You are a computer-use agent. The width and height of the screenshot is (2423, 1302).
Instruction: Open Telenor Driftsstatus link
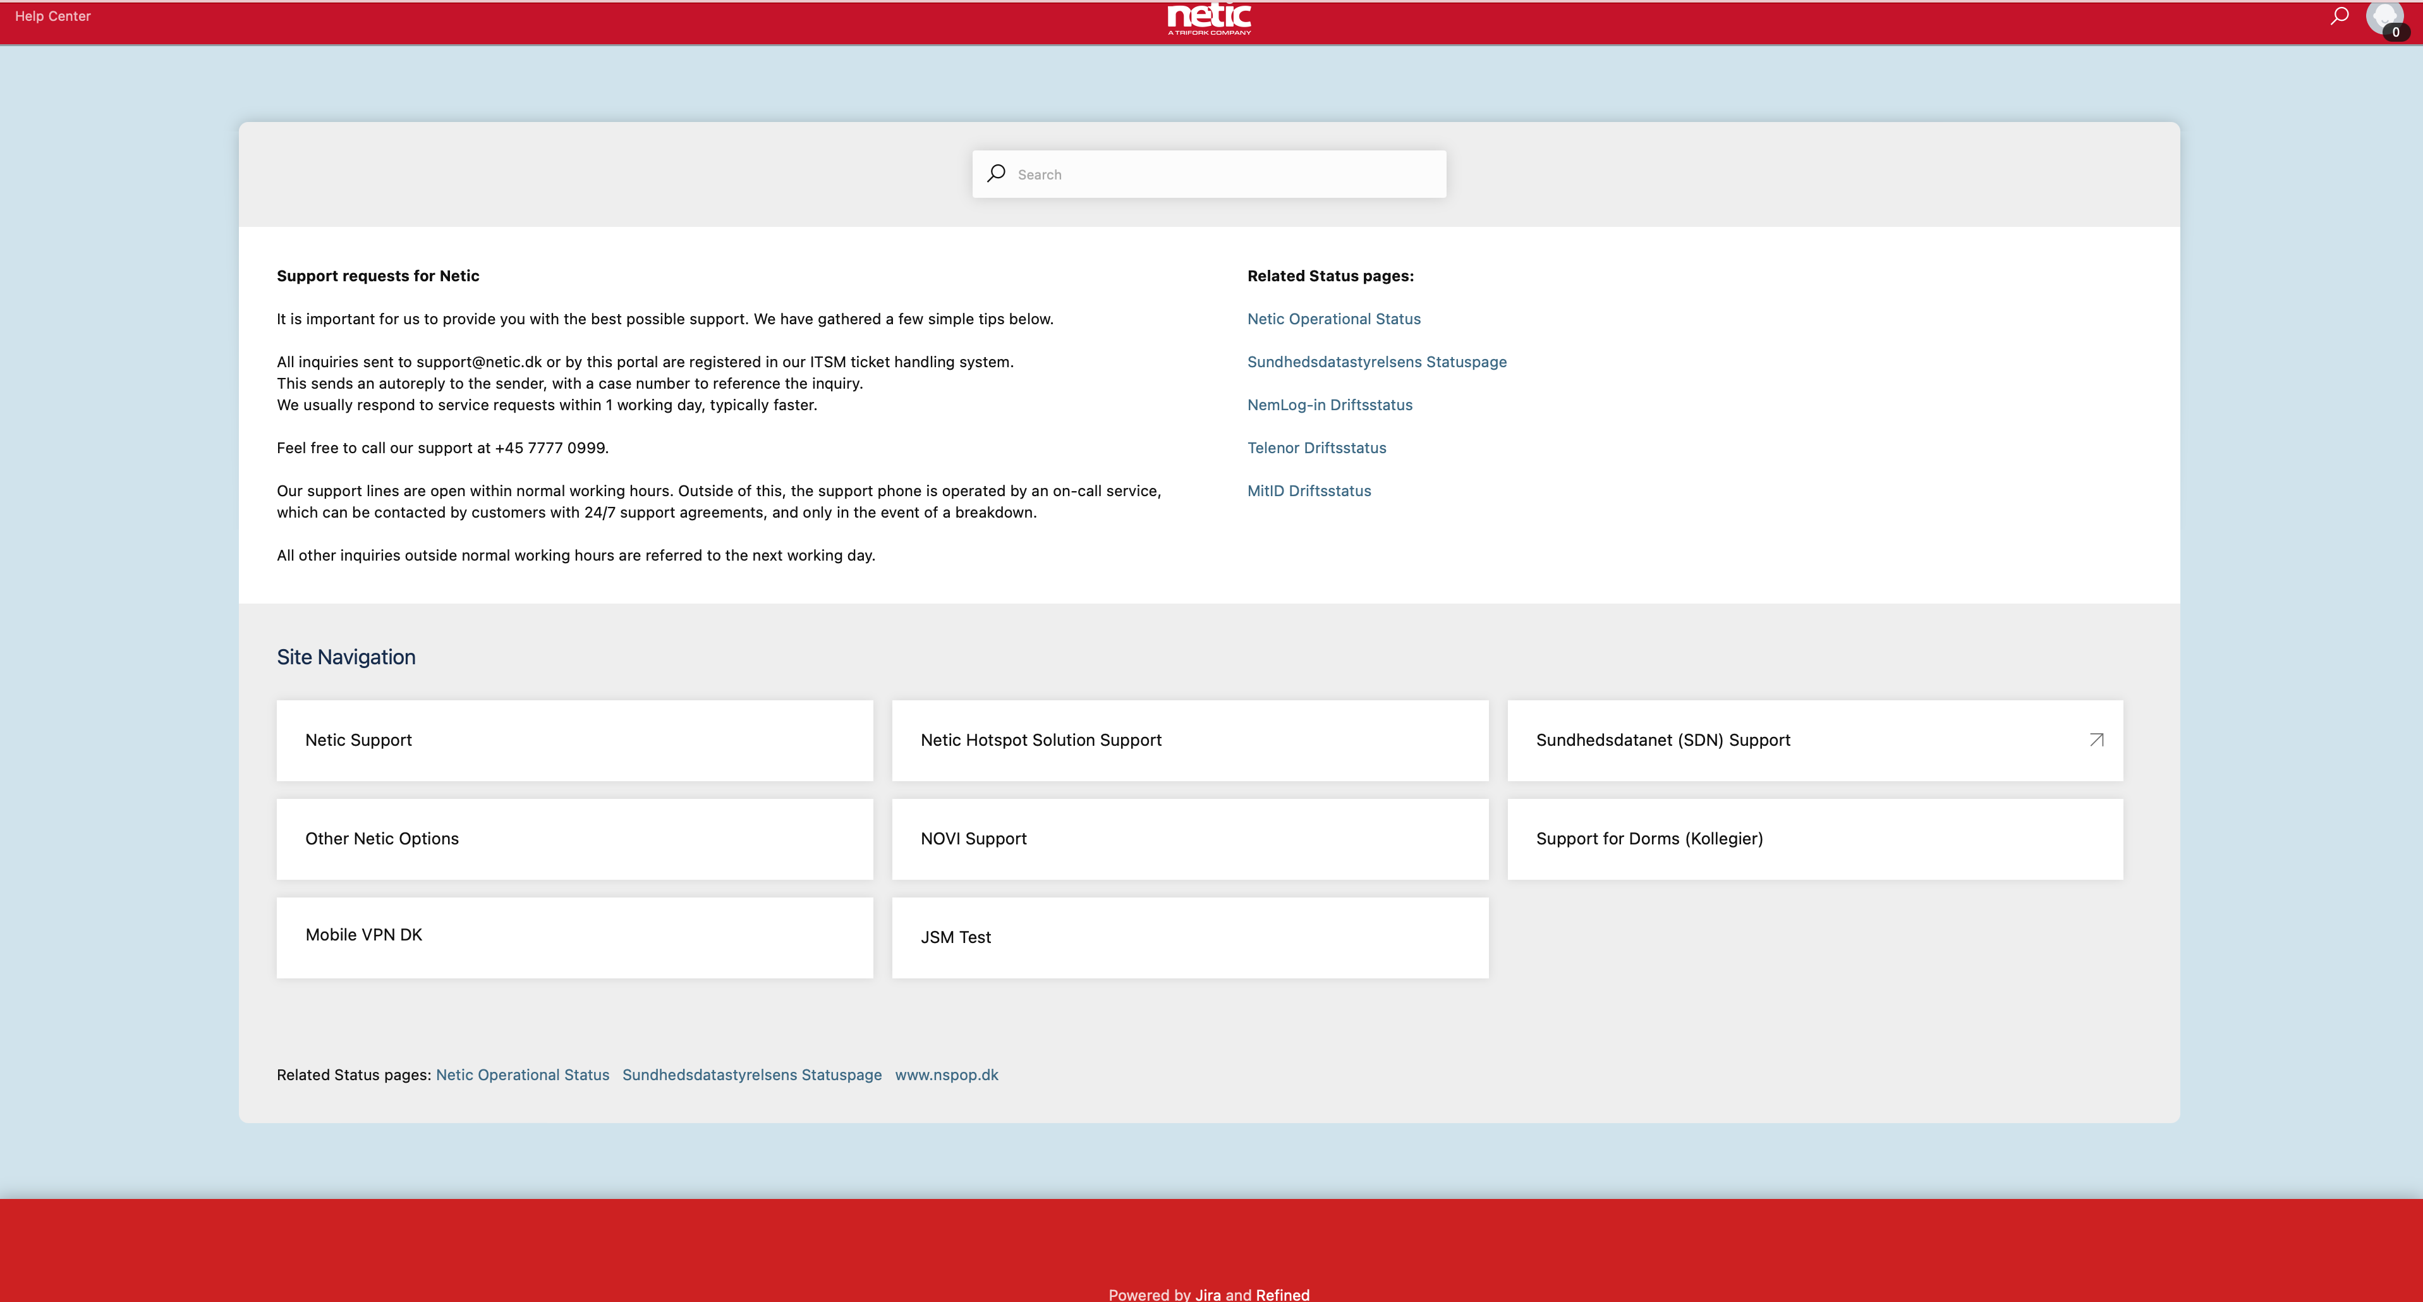(1316, 447)
